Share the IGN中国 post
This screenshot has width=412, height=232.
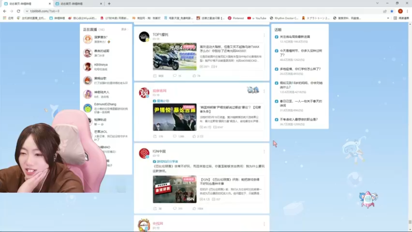(158, 208)
